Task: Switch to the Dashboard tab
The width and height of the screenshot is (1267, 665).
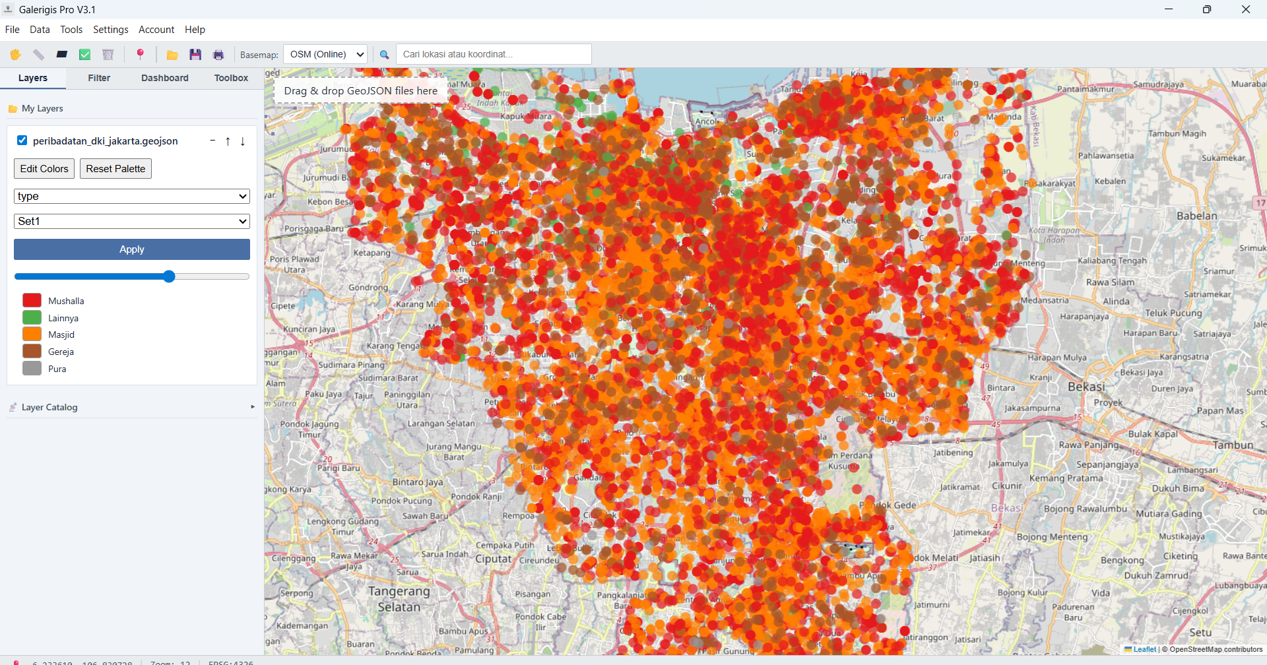Action: point(165,78)
